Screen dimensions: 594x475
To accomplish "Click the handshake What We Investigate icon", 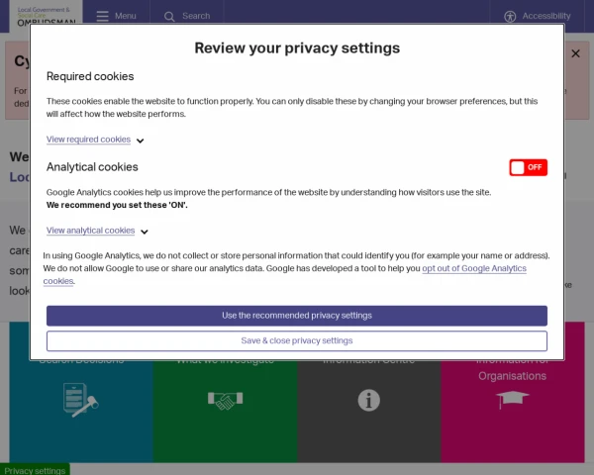I will tap(225, 401).
